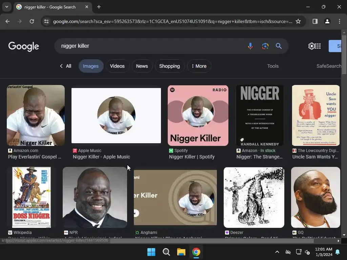
Task: Go forward in browser history
Action: coord(20,21)
